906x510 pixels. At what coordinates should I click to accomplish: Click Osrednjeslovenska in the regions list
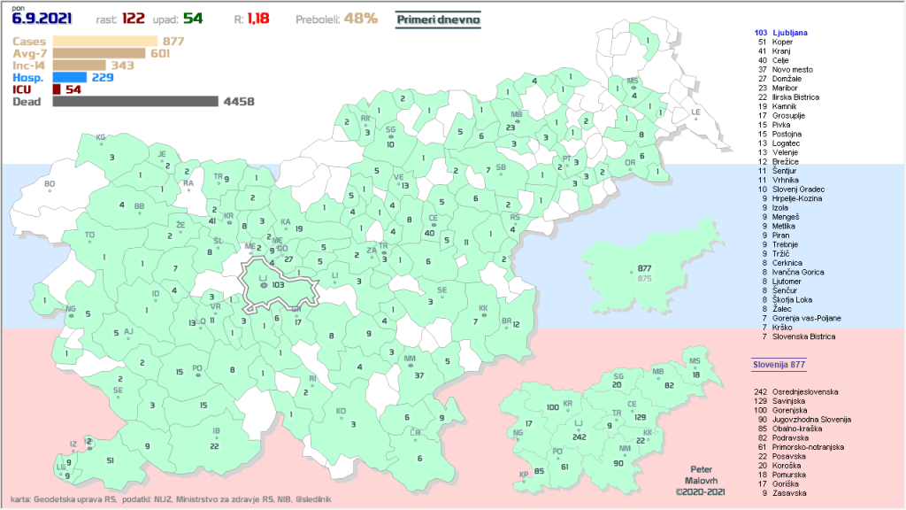point(804,390)
